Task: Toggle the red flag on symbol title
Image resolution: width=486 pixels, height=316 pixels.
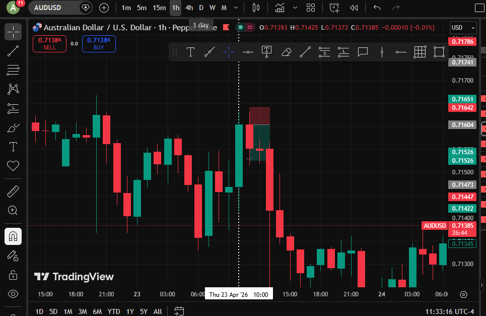Action: [x=226, y=28]
